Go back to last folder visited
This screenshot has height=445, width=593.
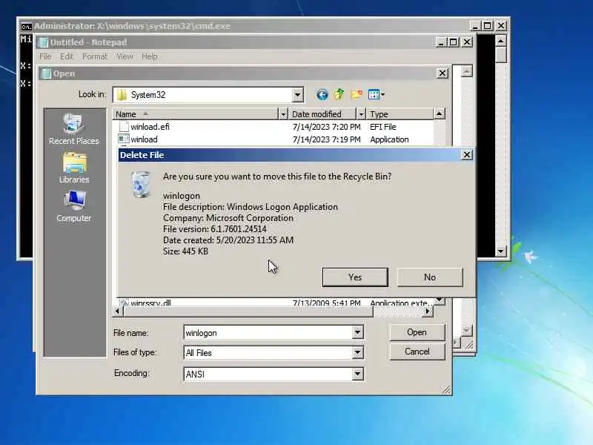coord(322,95)
